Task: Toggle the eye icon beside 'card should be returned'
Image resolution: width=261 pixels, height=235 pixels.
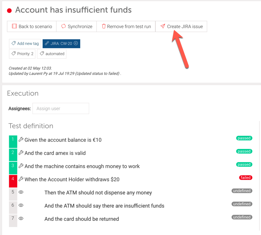Action: [21, 219]
